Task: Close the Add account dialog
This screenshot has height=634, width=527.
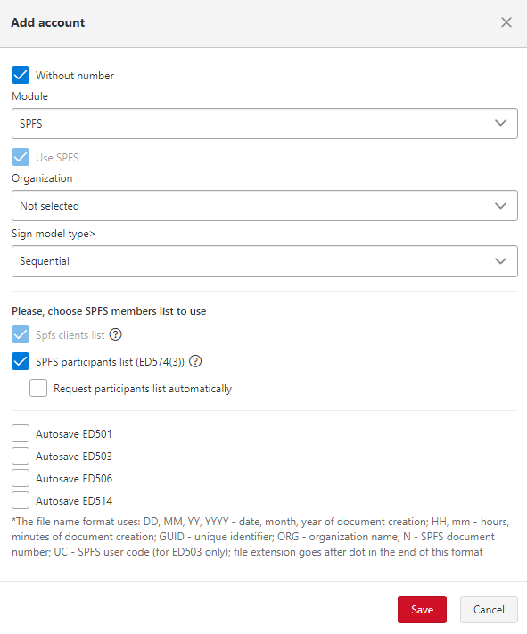Action: tap(506, 22)
